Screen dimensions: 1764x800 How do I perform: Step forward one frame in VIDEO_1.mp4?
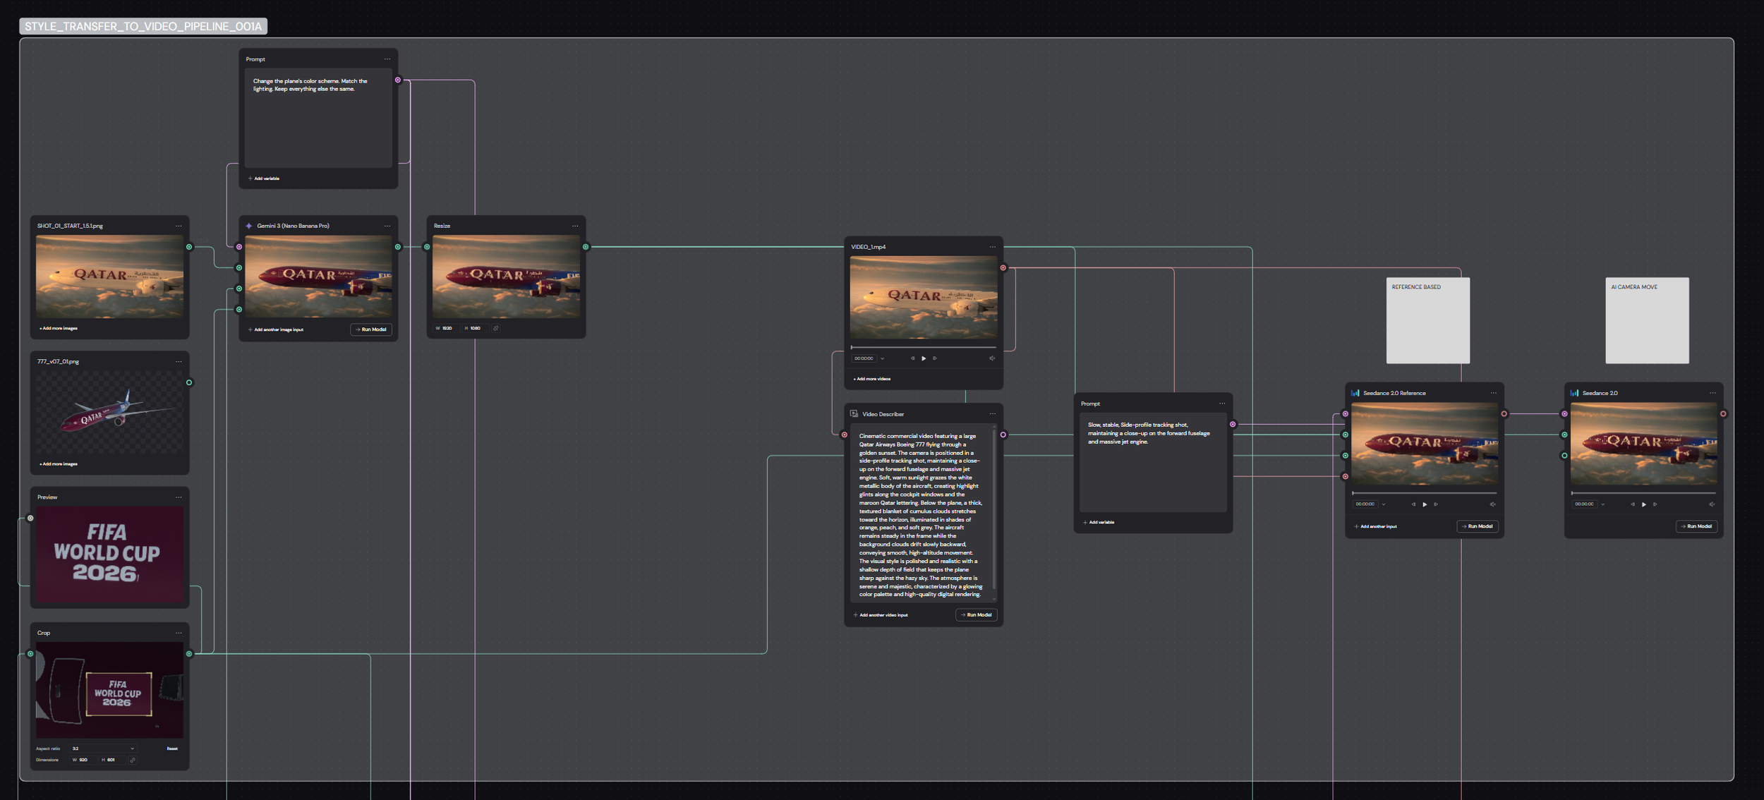click(x=935, y=358)
